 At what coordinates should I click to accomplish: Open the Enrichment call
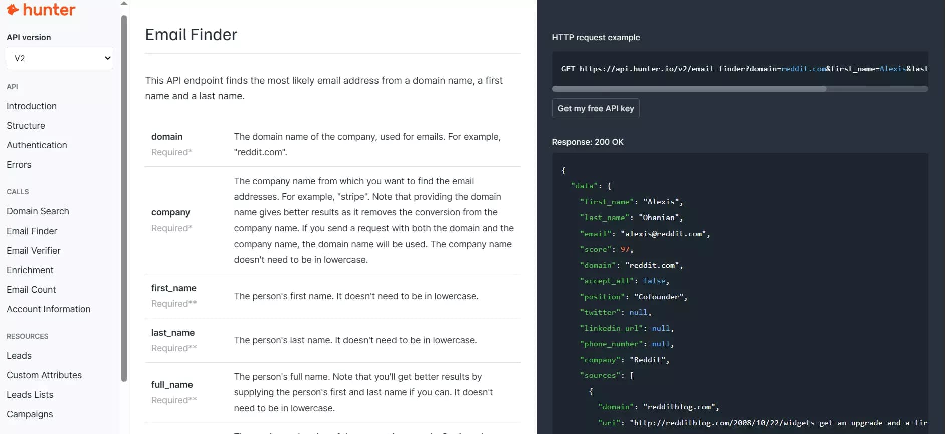coord(30,270)
